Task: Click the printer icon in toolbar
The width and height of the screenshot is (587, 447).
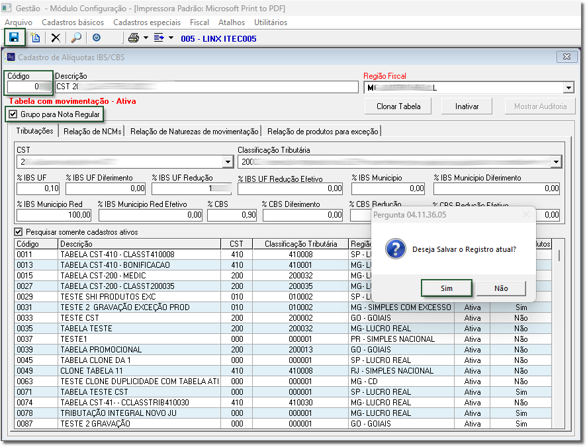Action: pyautogui.click(x=134, y=38)
